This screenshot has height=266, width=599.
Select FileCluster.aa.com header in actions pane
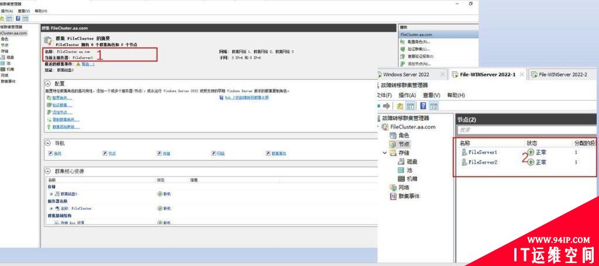(439, 34)
